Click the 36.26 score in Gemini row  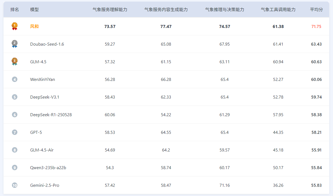(278, 185)
